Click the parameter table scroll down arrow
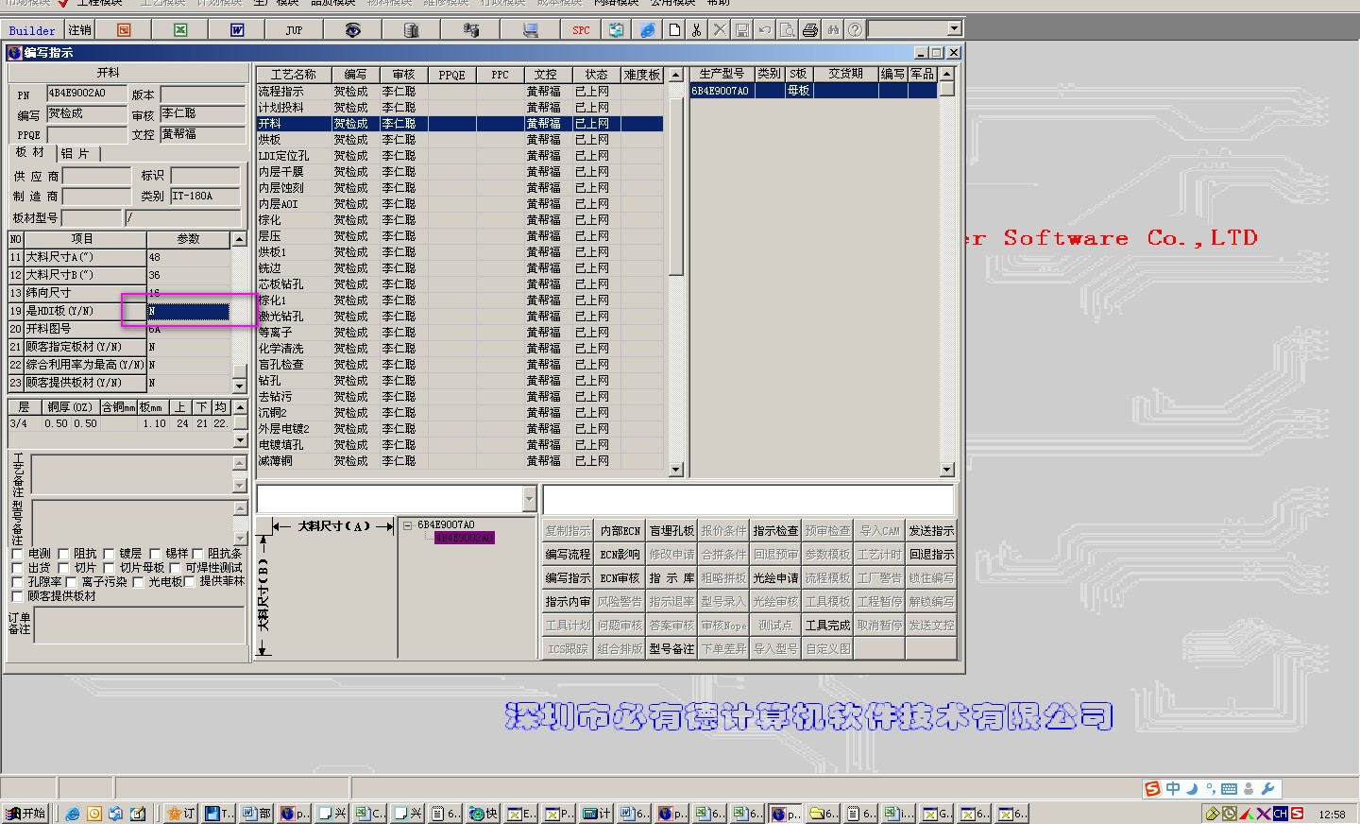The height and width of the screenshot is (824, 1360). (x=240, y=386)
